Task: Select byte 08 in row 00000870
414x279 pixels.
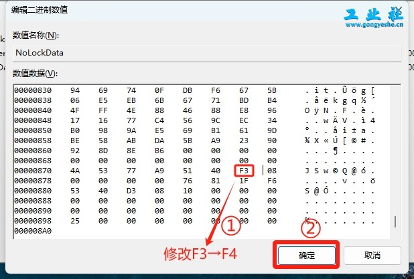Action: (272, 171)
